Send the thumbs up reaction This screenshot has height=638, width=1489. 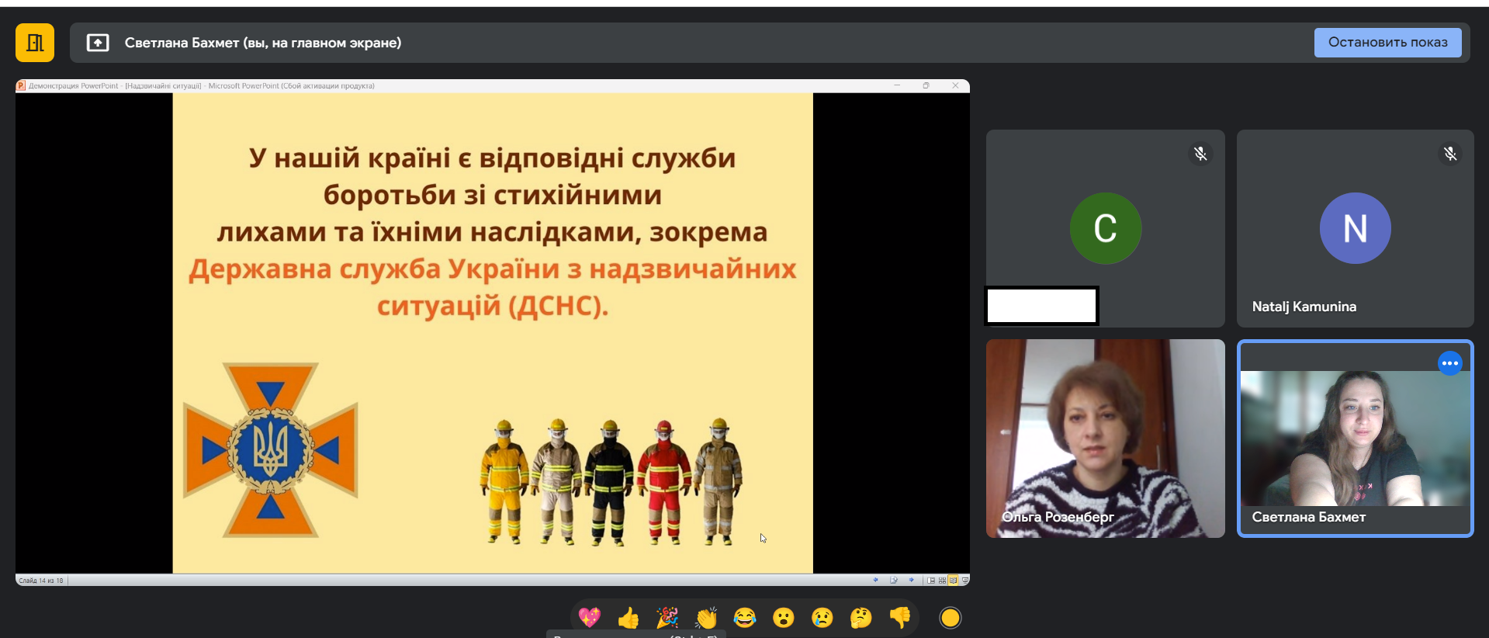[x=628, y=618]
